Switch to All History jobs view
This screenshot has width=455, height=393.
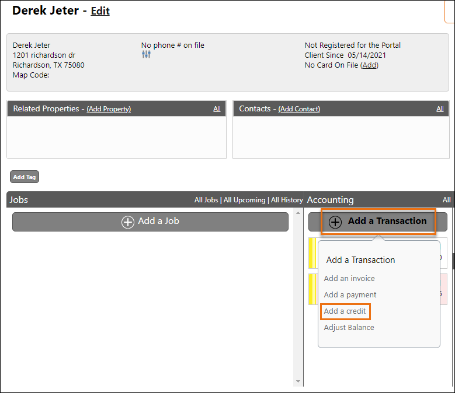point(287,200)
